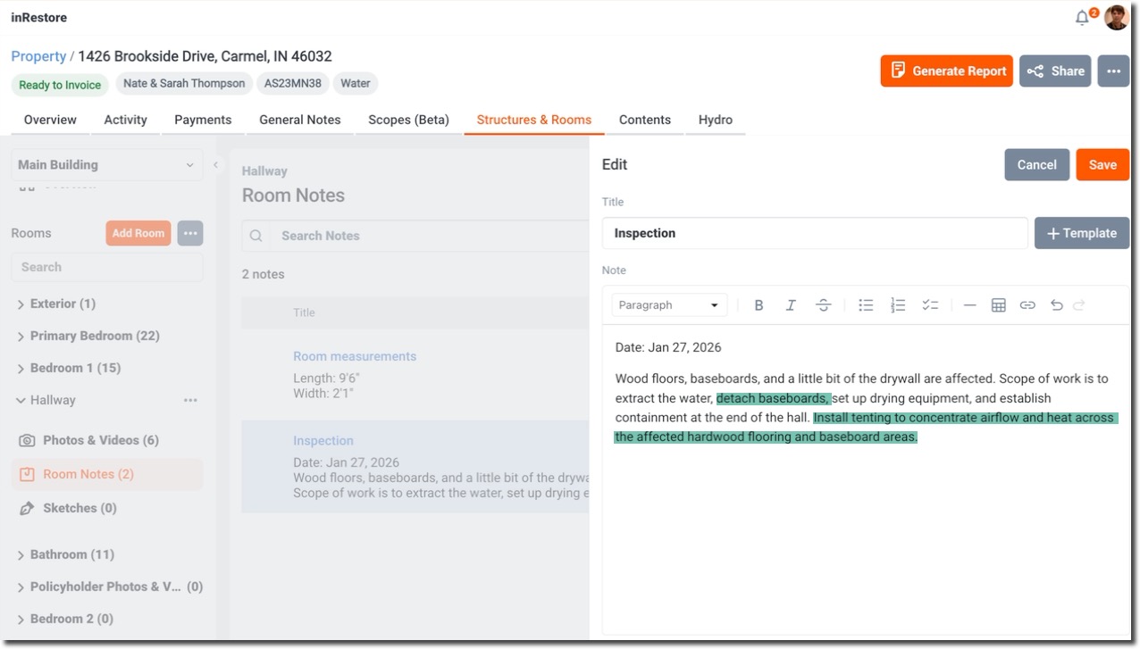Undo the last edit

(1057, 305)
